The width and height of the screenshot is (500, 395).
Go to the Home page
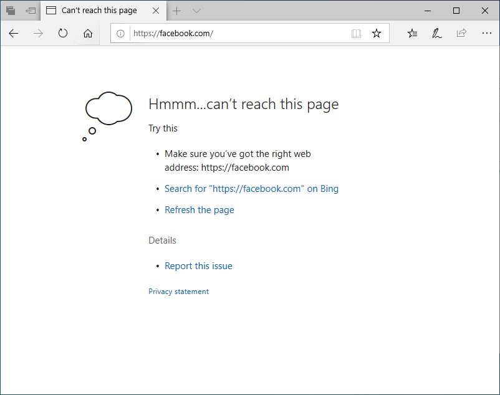tap(88, 33)
